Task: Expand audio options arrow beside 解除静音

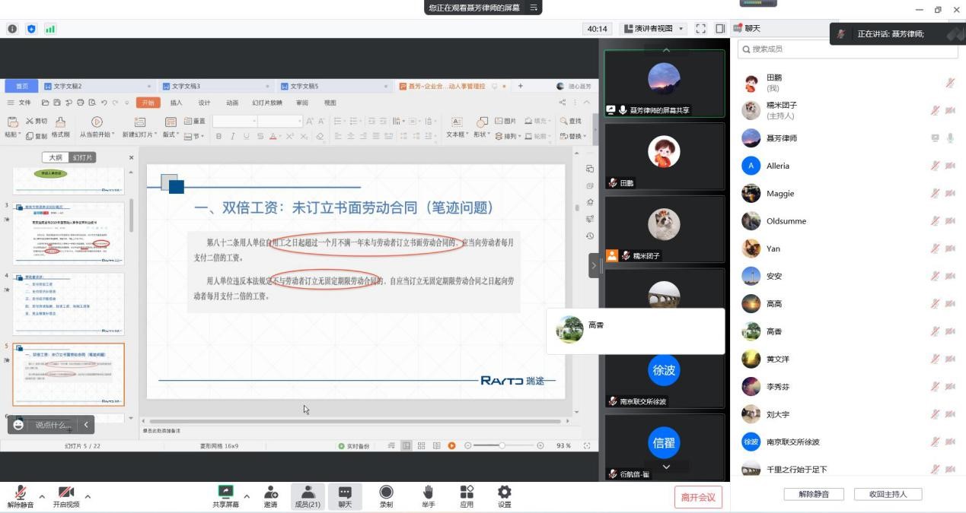Action: pos(43,496)
